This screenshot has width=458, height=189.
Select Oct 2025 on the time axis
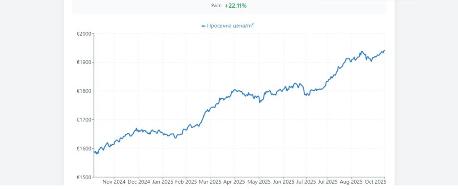pos(375,182)
